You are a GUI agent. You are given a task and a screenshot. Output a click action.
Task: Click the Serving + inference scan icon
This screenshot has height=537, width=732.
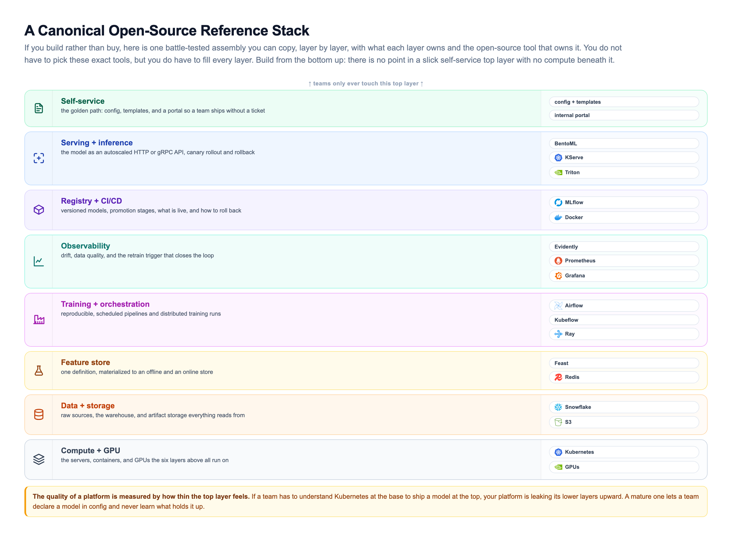(x=39, y=158)
